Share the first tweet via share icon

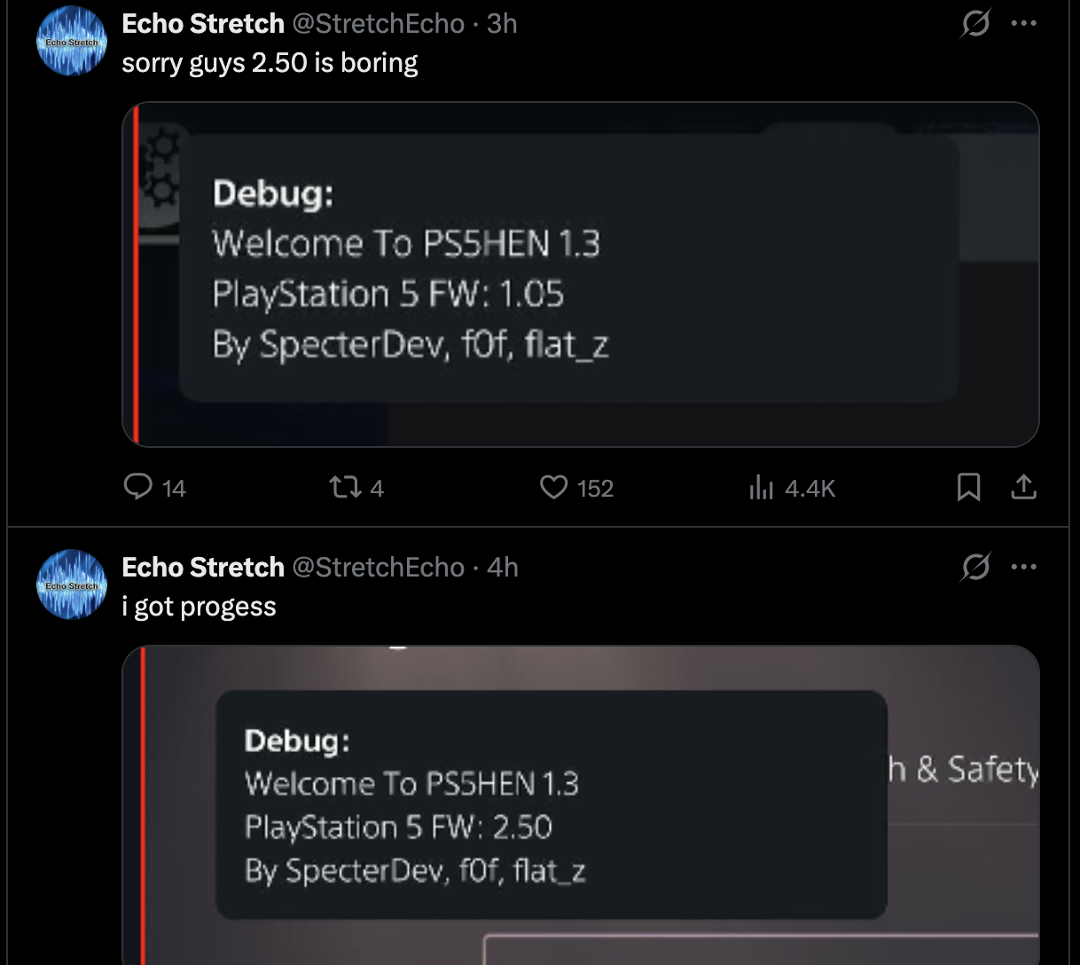(1023, 487)
